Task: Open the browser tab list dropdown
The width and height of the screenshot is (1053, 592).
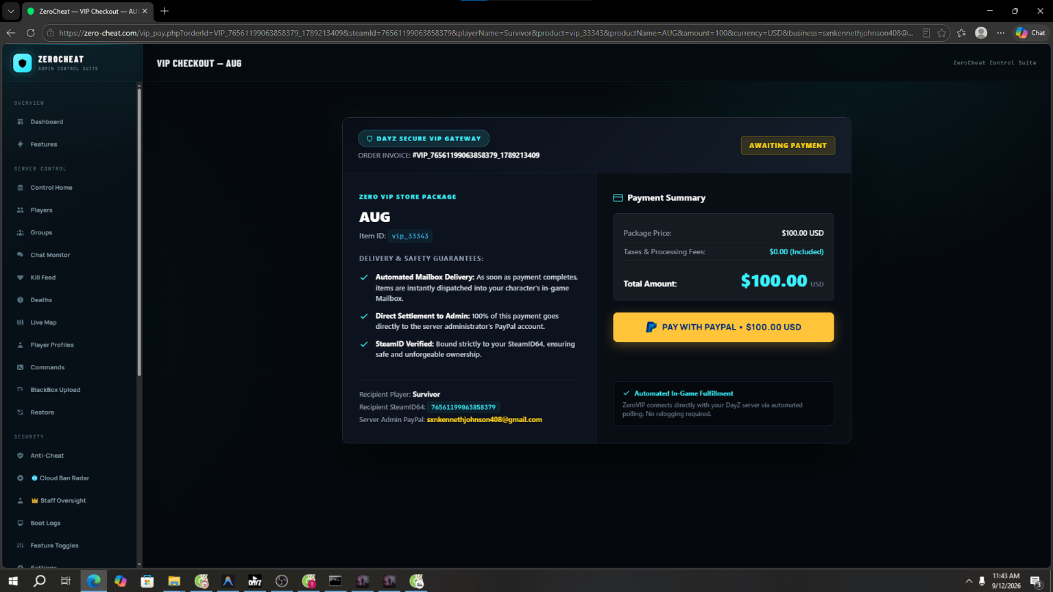Action: click(x=11, y=11)
